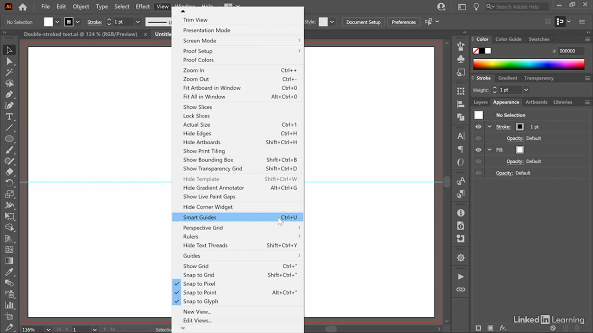Expand Fill attribute in Appearance panel

(x=489, y=150)
